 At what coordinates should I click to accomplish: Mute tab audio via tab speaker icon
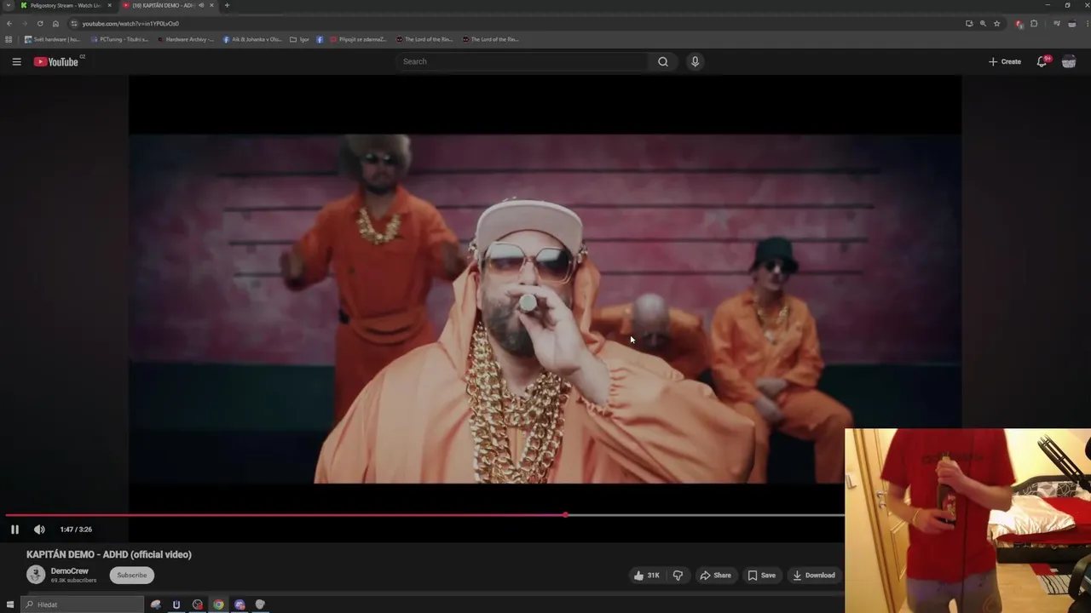pyautogui.click(x=201, y=6)
